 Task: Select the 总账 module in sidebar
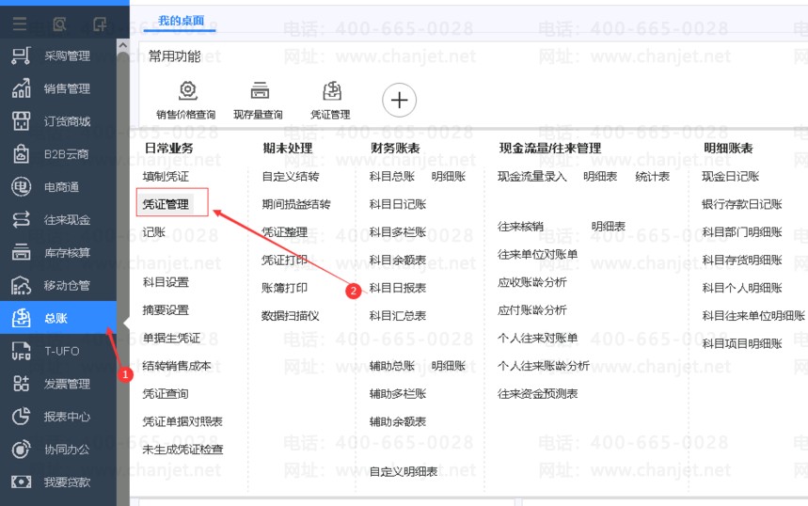(x=58, y=318)
